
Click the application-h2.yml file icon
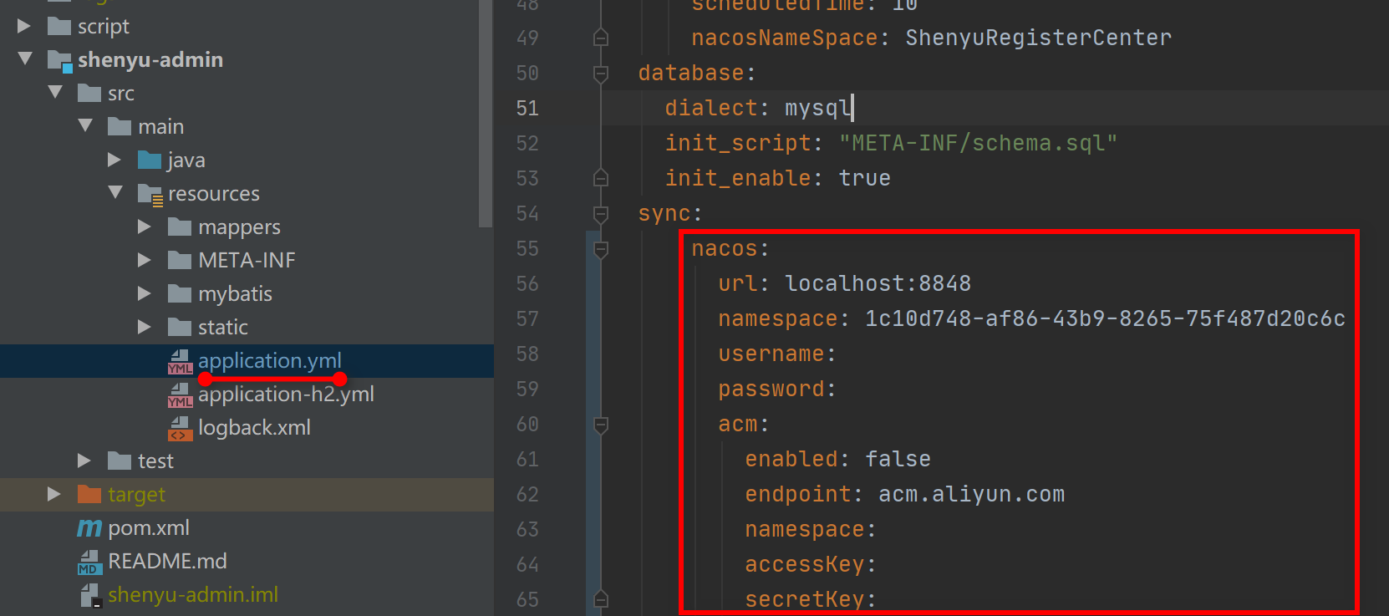(x=180, y=395)
